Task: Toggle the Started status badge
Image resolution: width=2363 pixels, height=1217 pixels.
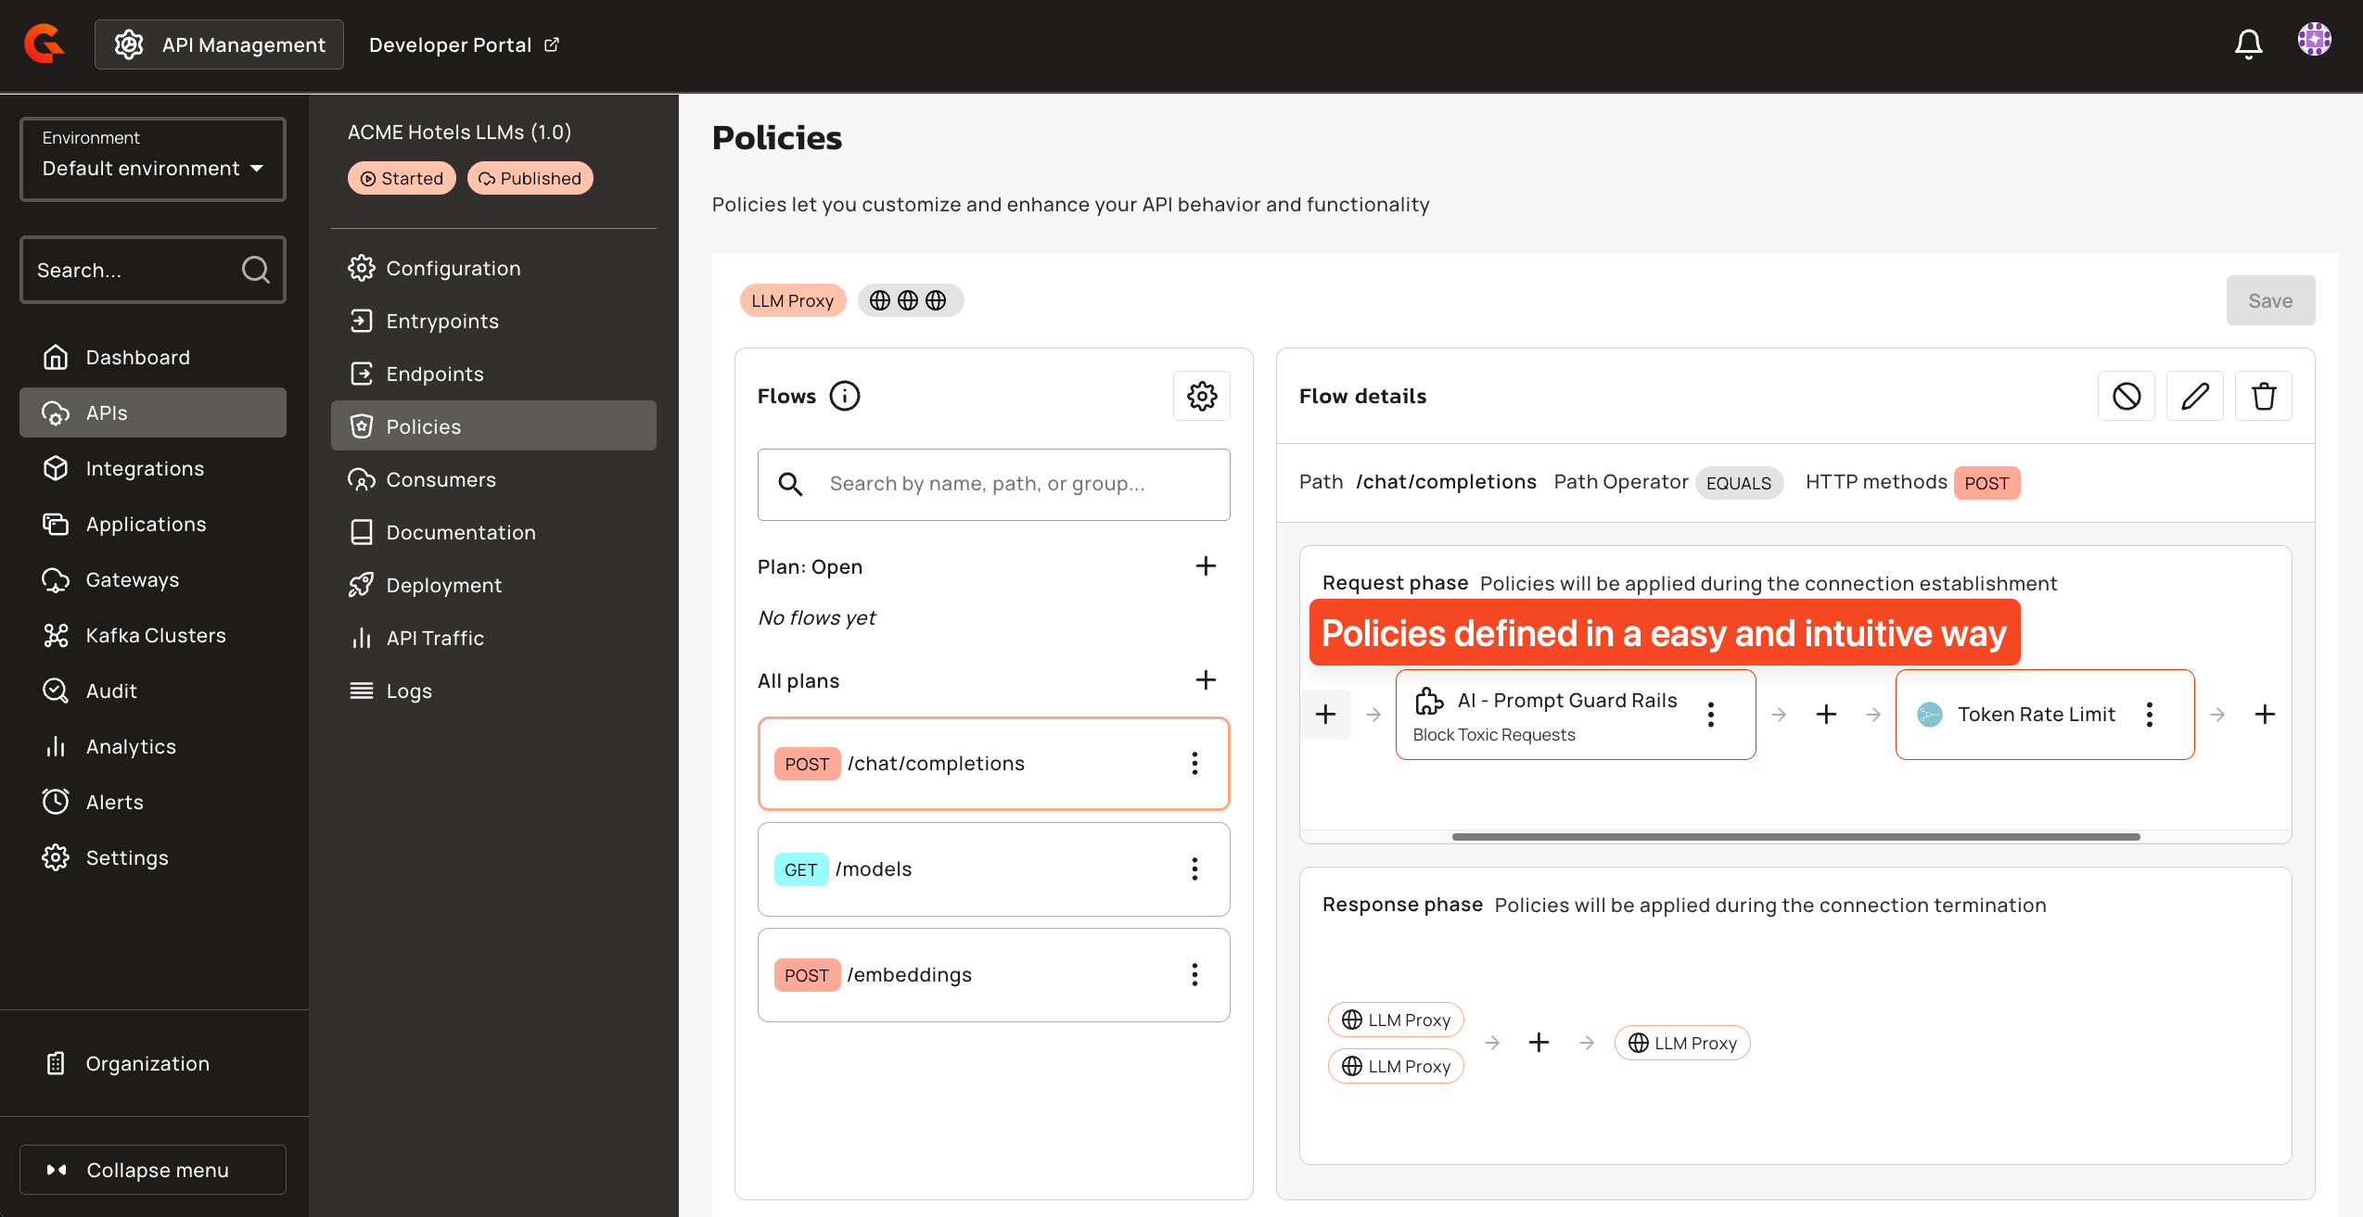Action: [401, 178]
